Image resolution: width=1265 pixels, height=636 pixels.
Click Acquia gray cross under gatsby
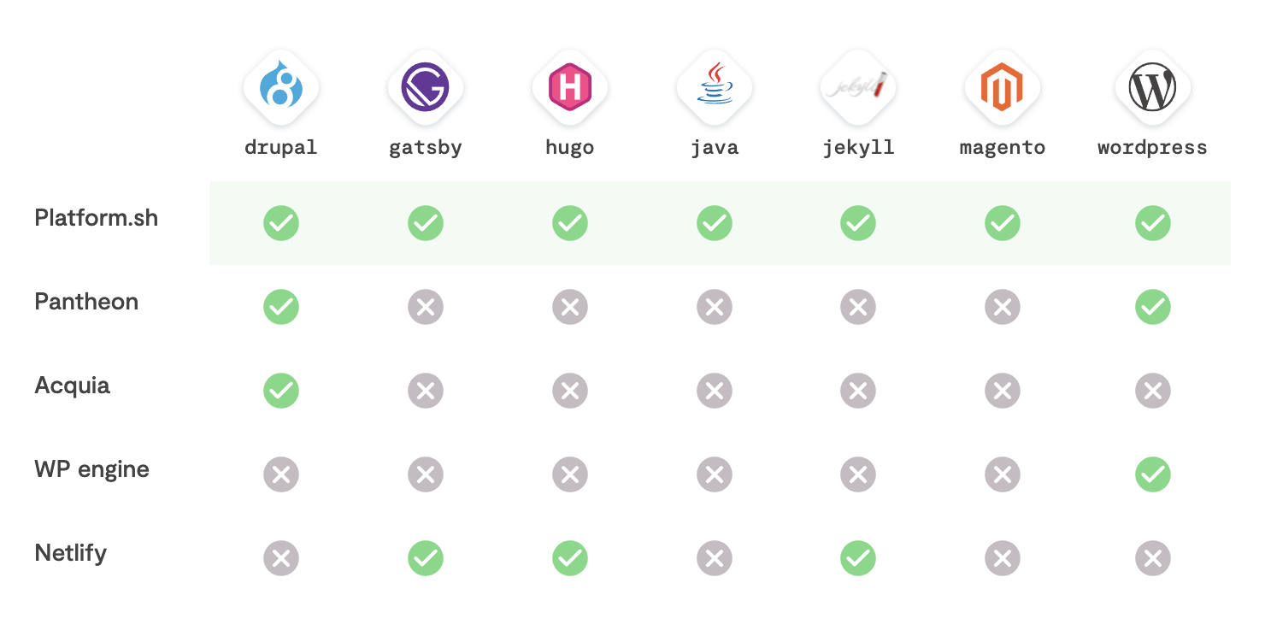pos(426,391)
